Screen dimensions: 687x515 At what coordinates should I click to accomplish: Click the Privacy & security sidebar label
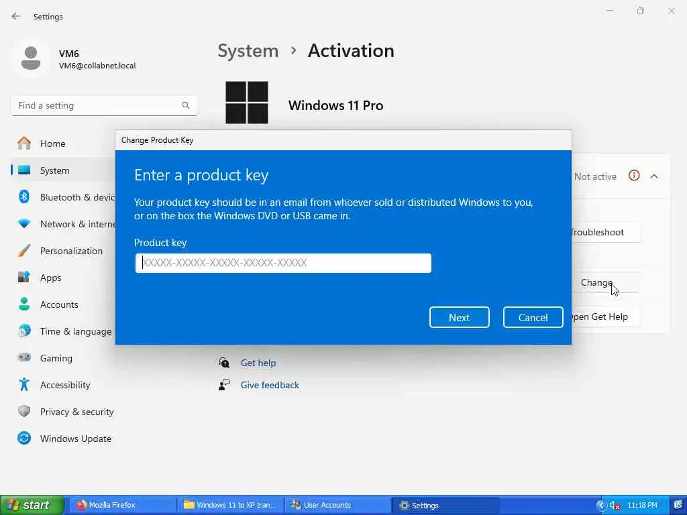coord(76,412)
